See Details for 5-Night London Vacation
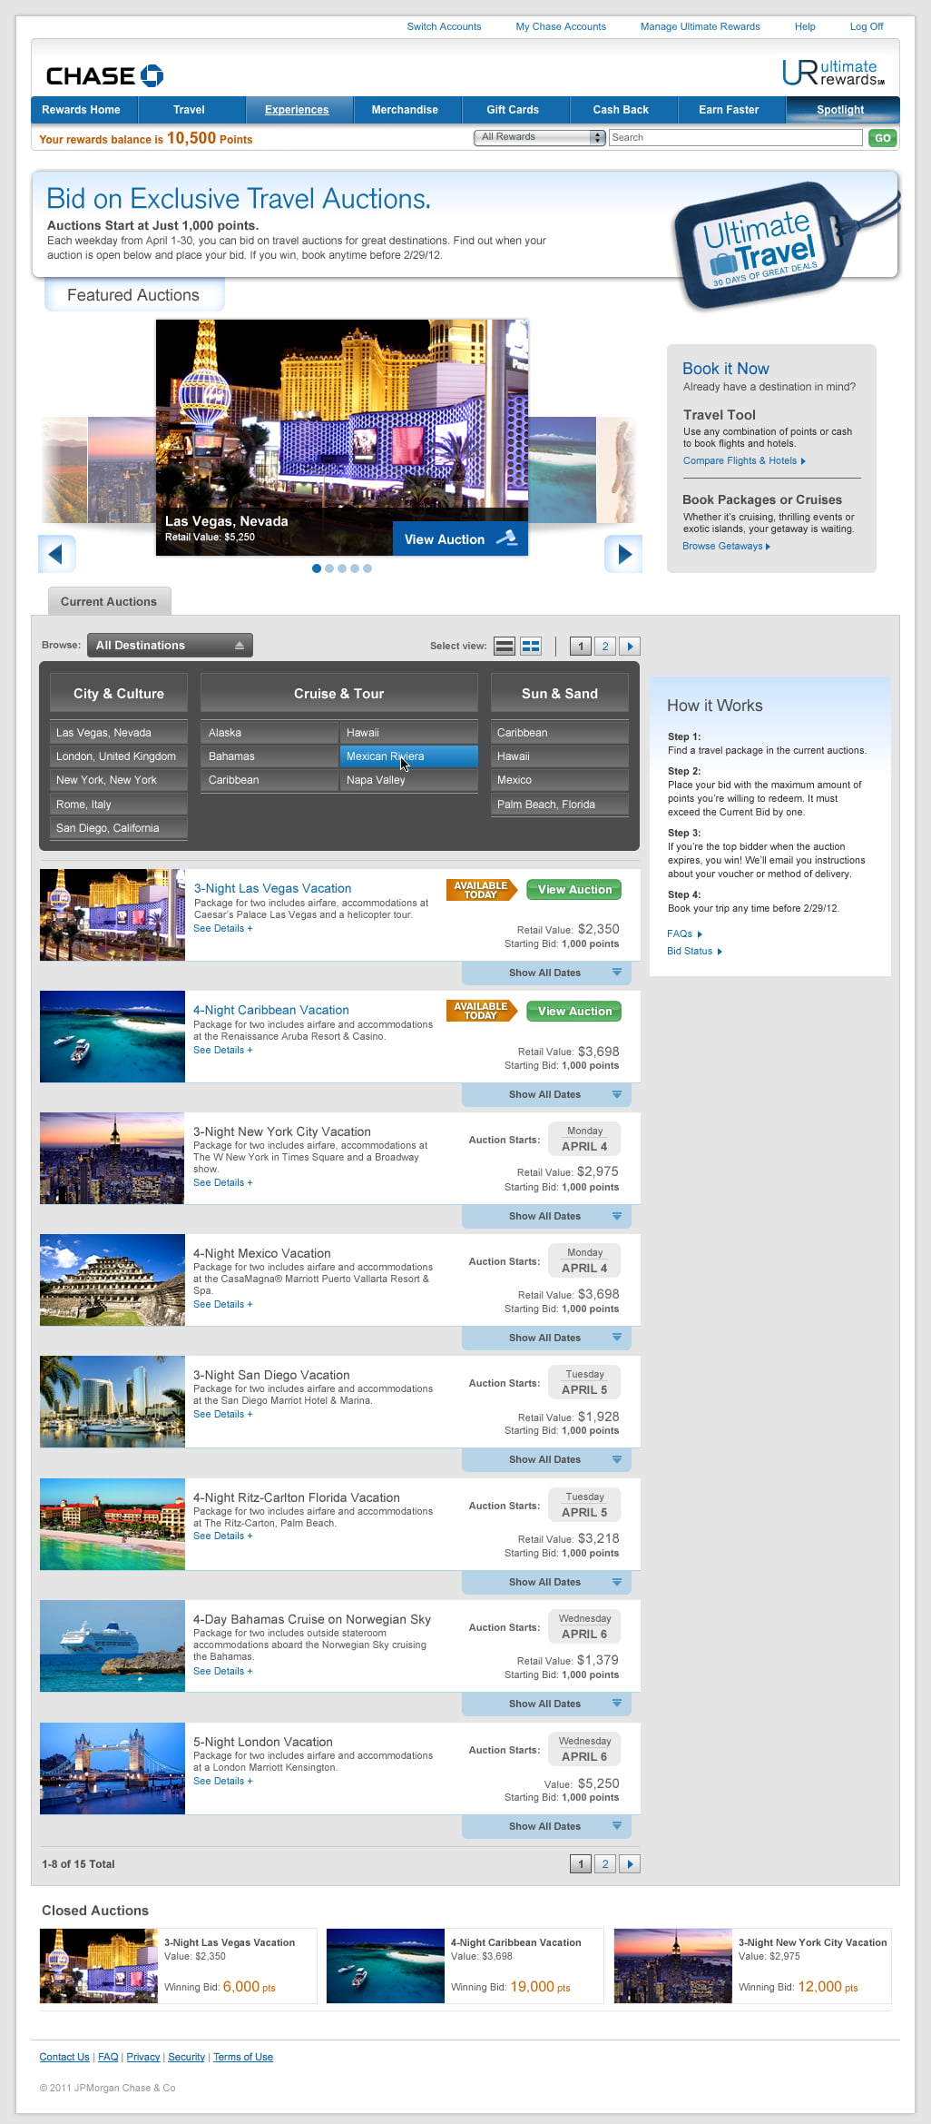Viewport: 931px width, 2124px height. pos(222,1782)
